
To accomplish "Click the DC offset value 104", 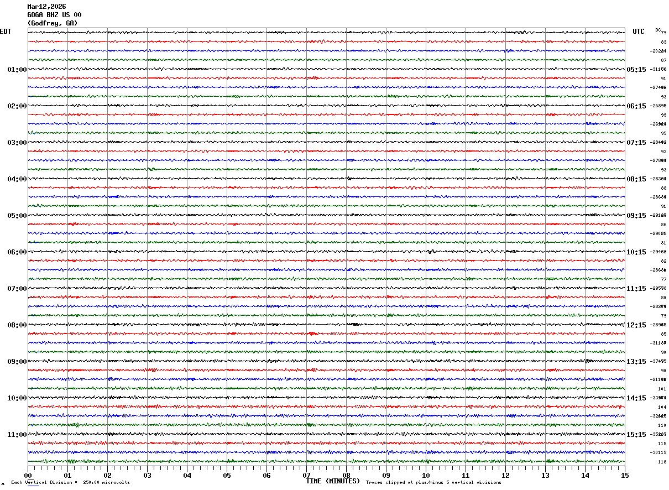I will coord(662,407).
